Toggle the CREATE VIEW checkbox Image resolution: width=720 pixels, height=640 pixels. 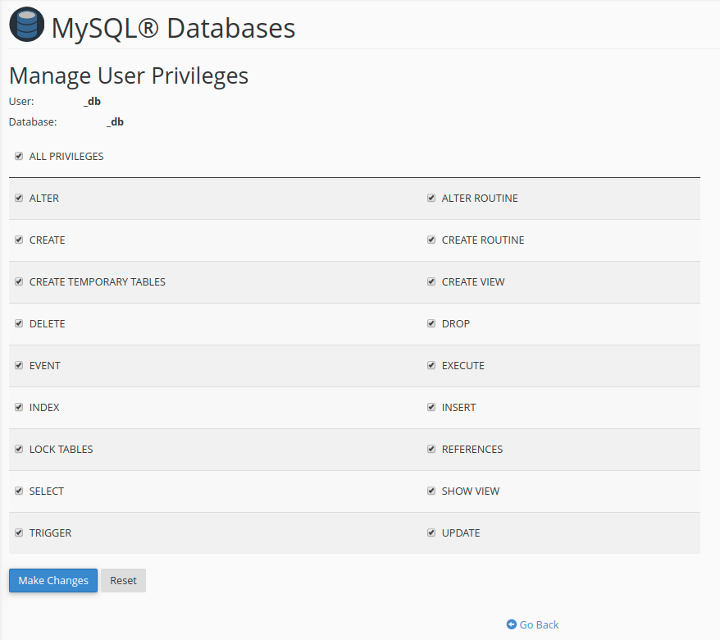tap(431, 281)
